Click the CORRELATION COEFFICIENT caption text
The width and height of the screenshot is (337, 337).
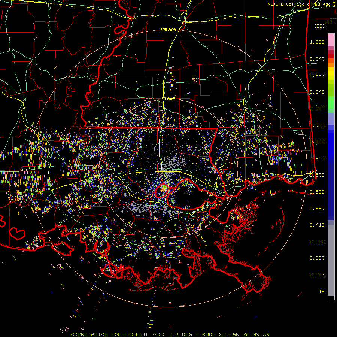point(109,334)
